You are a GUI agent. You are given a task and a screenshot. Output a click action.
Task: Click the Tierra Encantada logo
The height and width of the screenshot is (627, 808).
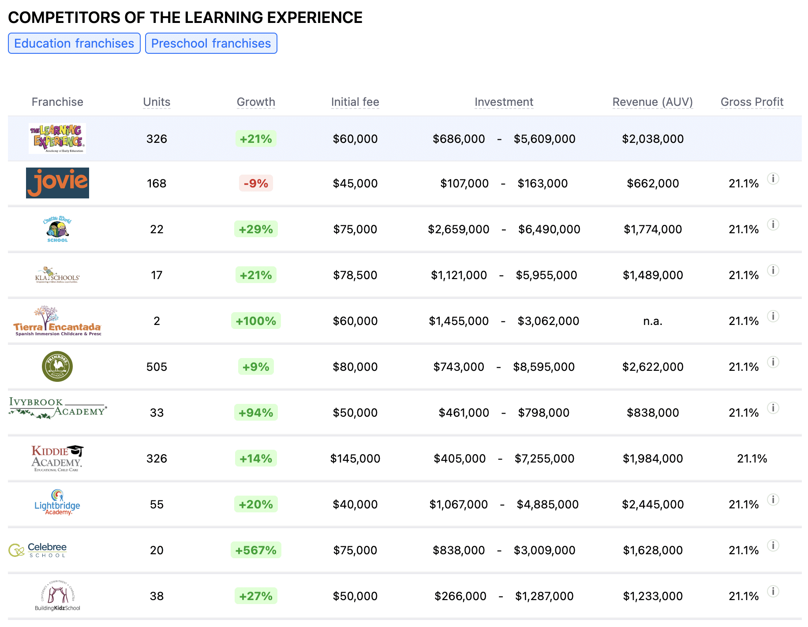tap(57, 321)
